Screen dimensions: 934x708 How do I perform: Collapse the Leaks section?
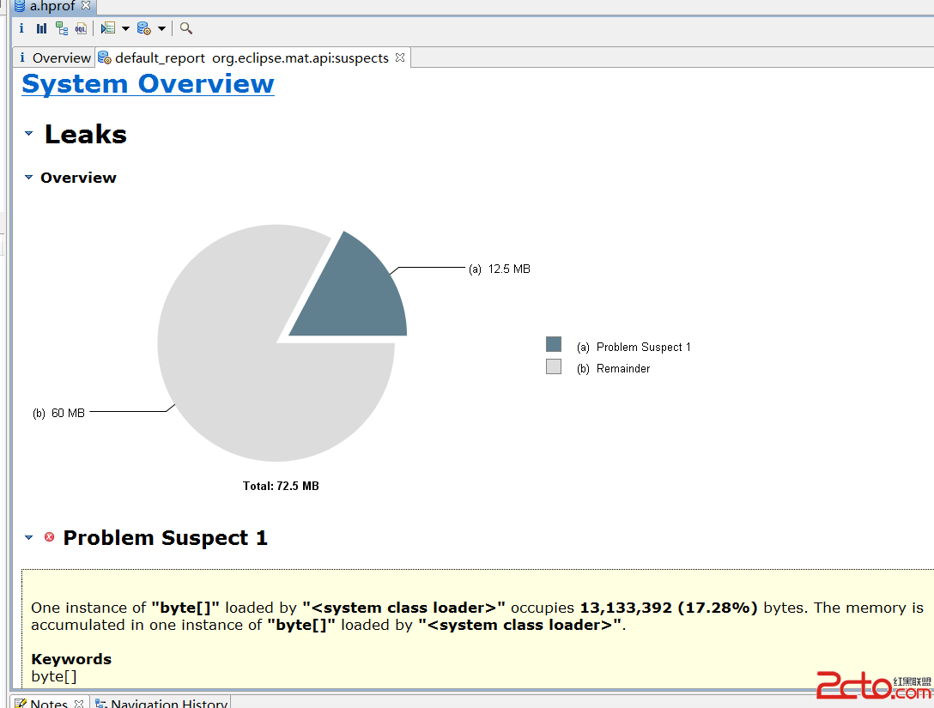point(28,133)
